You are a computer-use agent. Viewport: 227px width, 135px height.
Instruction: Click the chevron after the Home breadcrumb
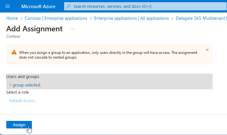coord(21,18)
